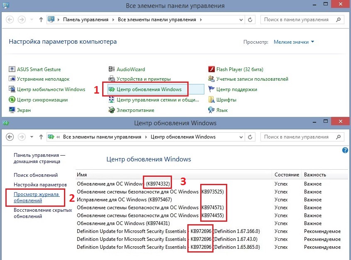Screen dimensions: 351x260
Task: Click Центр обновления Windows breadcrumb in address bar
Action: click(183, 137)
